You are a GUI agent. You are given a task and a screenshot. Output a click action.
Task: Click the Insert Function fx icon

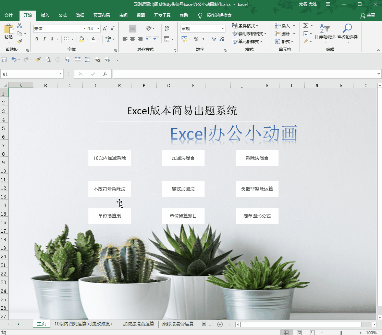tap(105, 74)
